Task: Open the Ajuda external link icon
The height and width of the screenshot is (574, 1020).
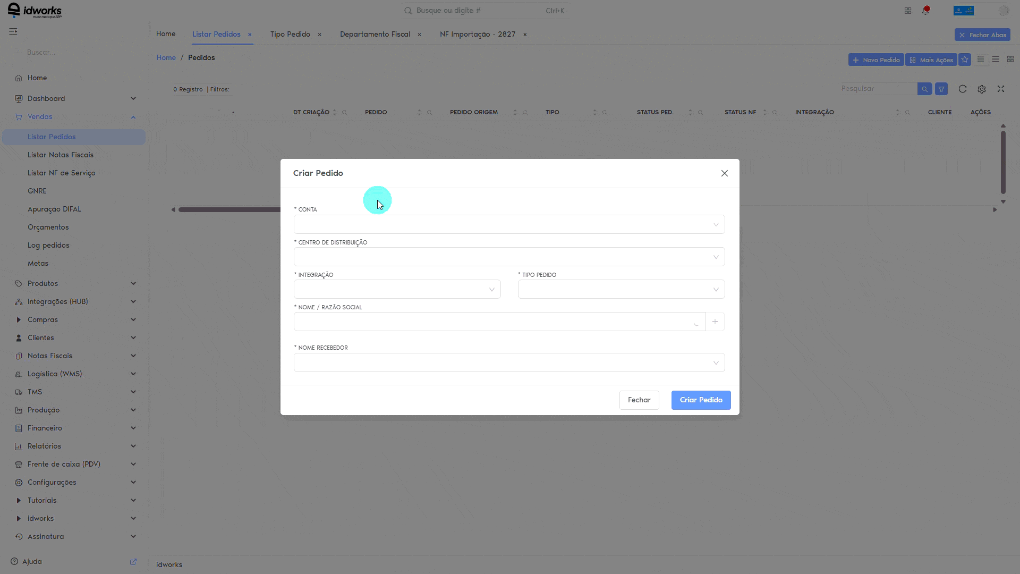Action: coord(133,561)
